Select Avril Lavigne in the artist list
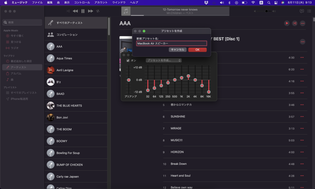 [76, 70]
